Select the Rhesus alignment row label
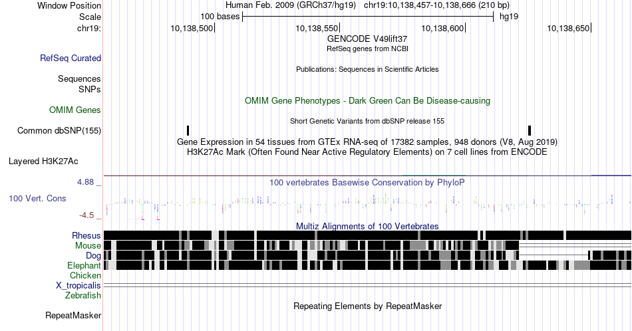This screenshot has height=331, width=632. [x=86, y=235]
